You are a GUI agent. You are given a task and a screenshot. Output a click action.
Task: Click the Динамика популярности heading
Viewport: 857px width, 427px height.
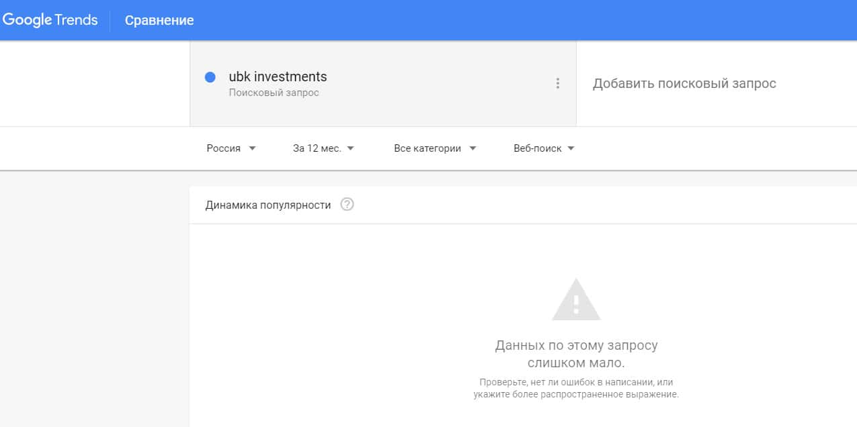[x=268, y=205]
